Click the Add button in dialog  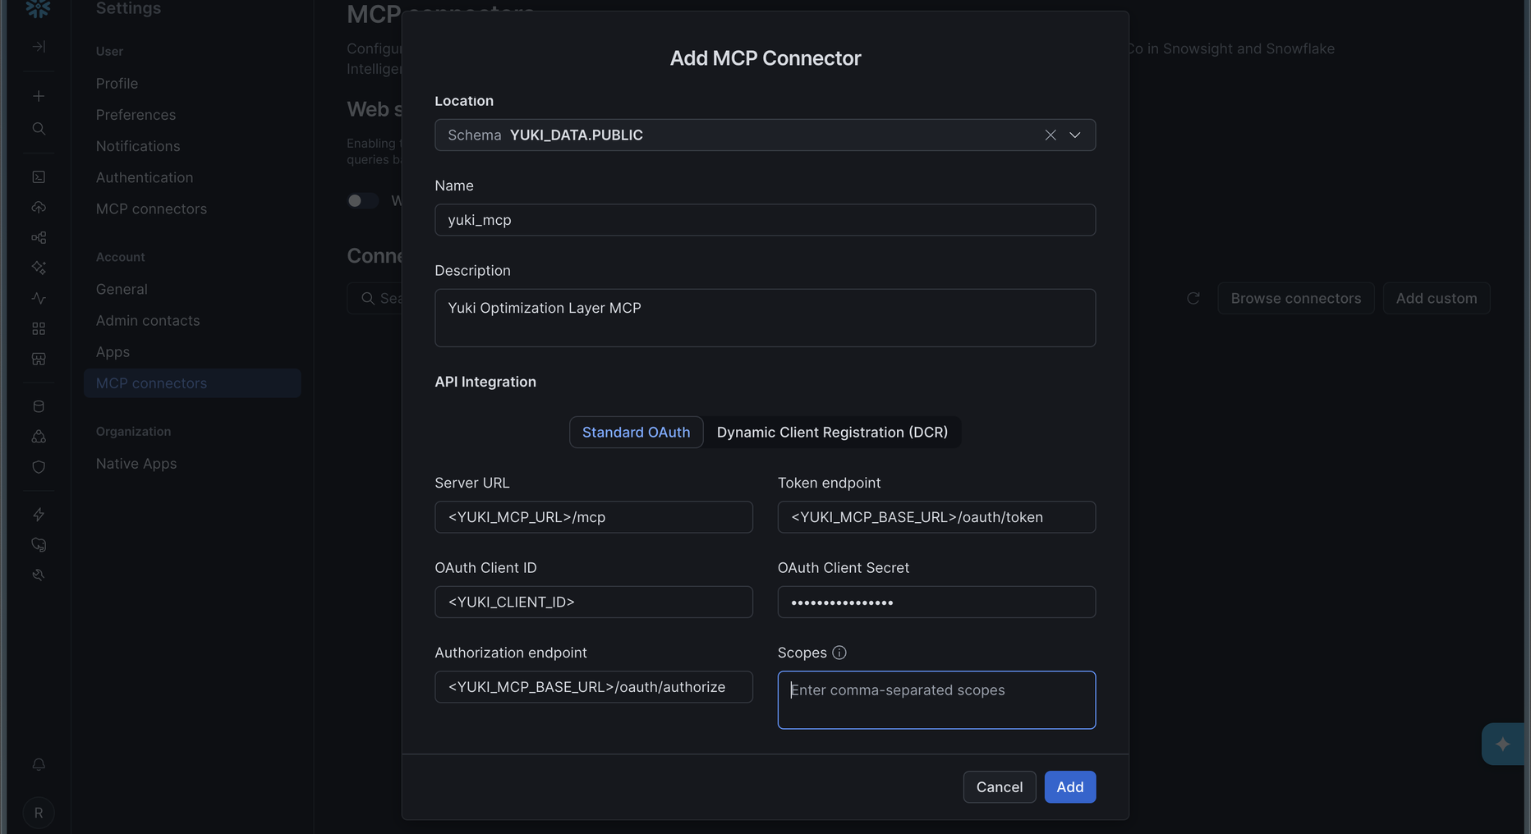click(x=1069, y=786)
